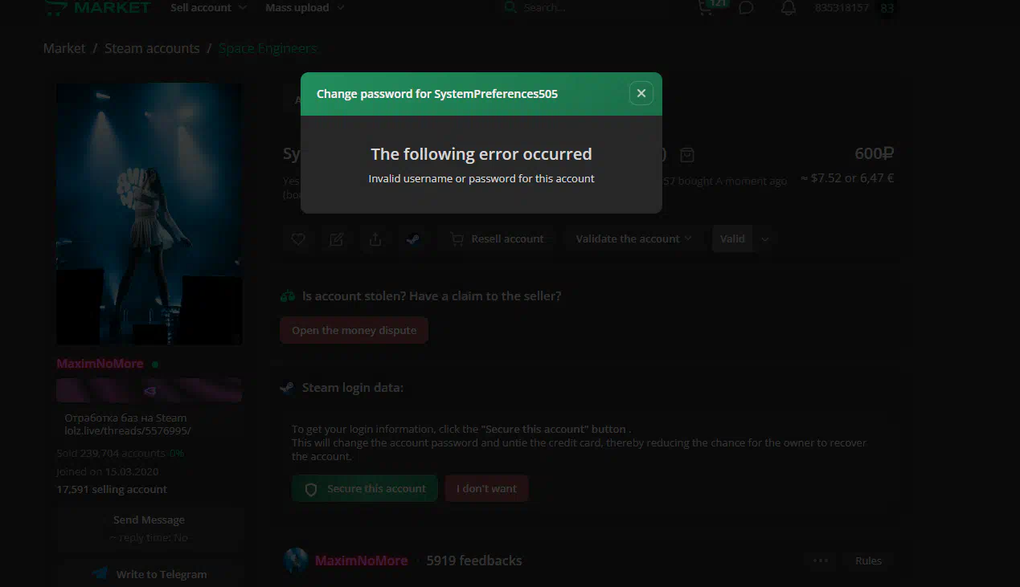Click Write to Telegram button
This screenshot has width=1020, height=587.
(149, 573)
